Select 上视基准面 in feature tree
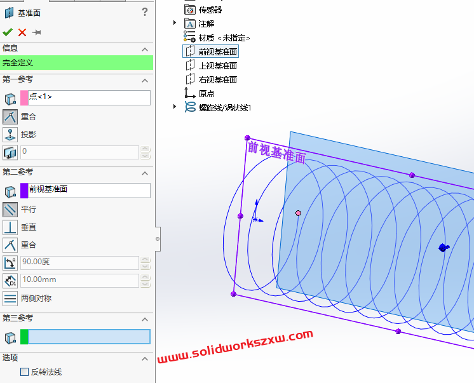 218,65
